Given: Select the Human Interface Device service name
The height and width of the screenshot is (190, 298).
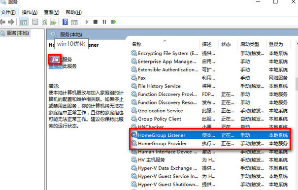Looking at the screenshot, I should [167, 152].
